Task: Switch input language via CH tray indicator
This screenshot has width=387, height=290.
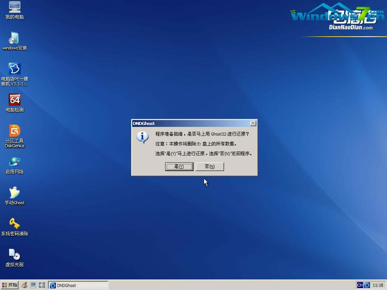Action: click(359, 285)
